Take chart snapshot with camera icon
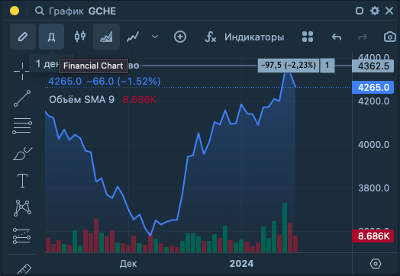This screenshot has height=276, width=400. [390, 37]
